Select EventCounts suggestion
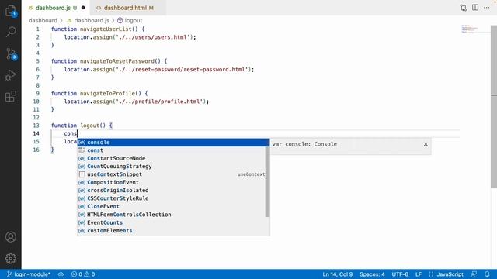Viewport: 497px width, 279px height. point(172,222)
